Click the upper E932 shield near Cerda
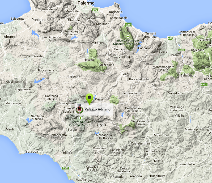This screenshot has width=212, height=183. coord(181,50)
